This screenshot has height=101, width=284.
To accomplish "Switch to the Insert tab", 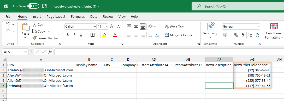I will pos(36,17).
